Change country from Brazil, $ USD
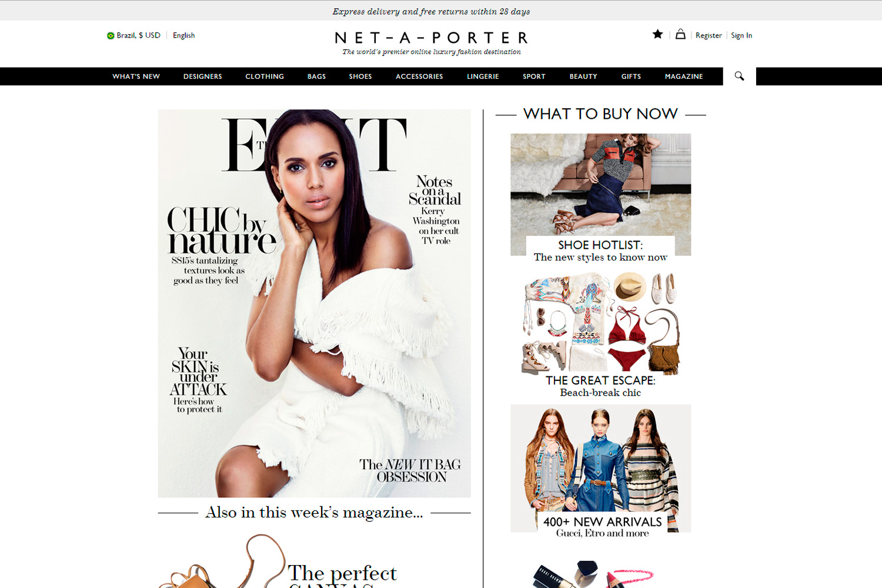 (x=138, y=35)
